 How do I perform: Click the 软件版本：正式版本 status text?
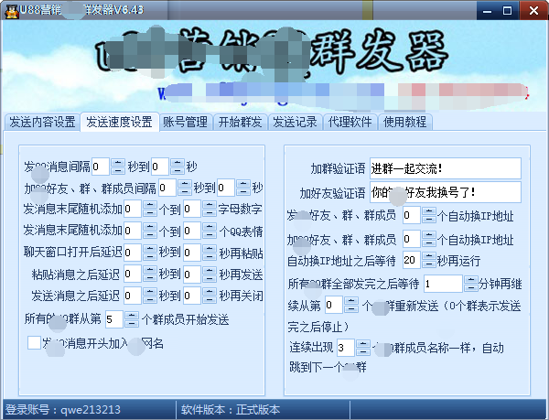(231, 410)
